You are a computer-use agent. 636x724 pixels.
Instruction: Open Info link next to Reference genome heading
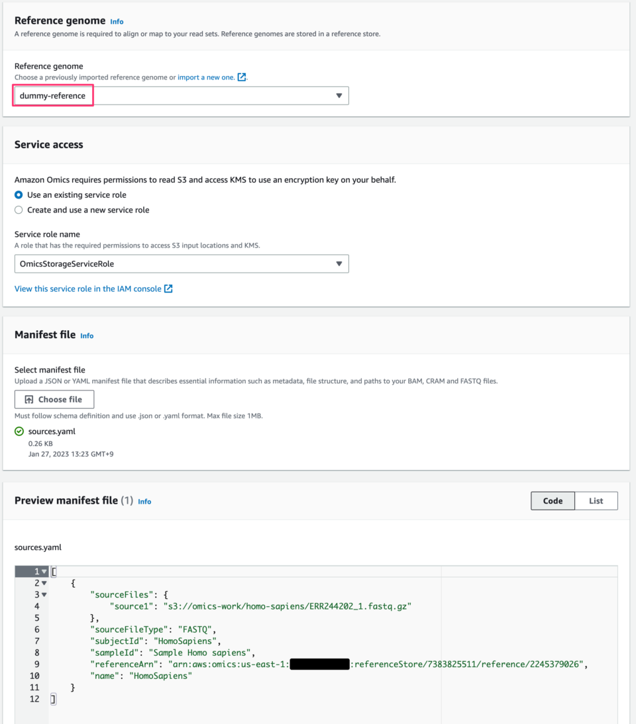pos(117,22)
